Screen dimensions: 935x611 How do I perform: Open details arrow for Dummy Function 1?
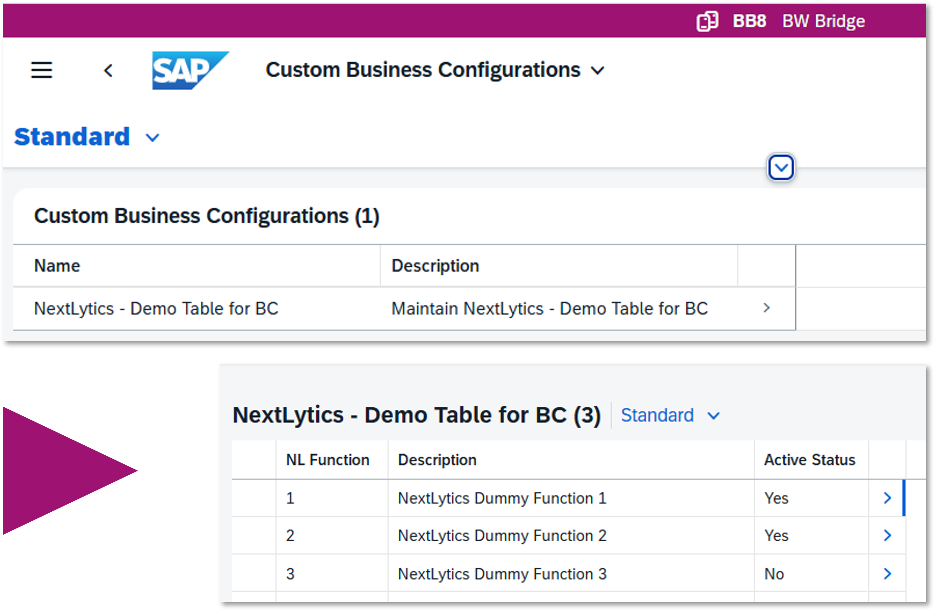point(887,498)
